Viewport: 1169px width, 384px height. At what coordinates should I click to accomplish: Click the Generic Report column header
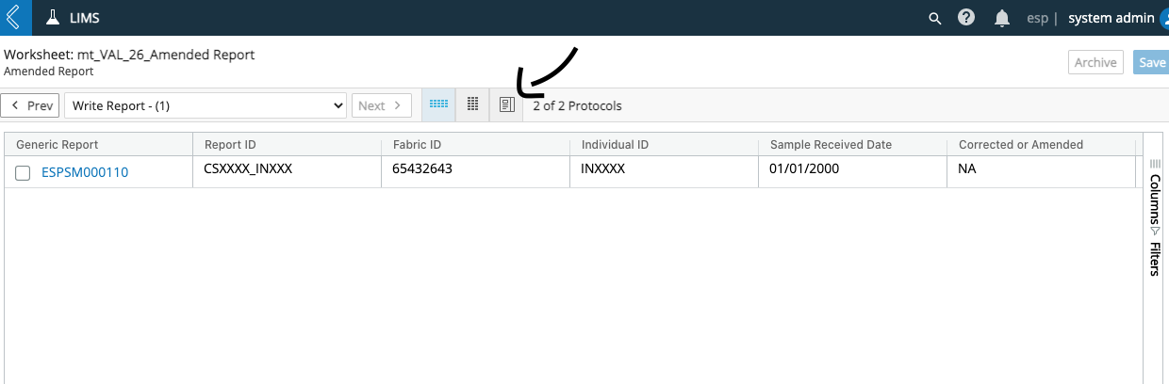(58, 144)
